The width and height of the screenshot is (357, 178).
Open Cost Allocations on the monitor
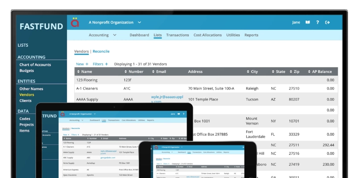(x=208, y=35)
